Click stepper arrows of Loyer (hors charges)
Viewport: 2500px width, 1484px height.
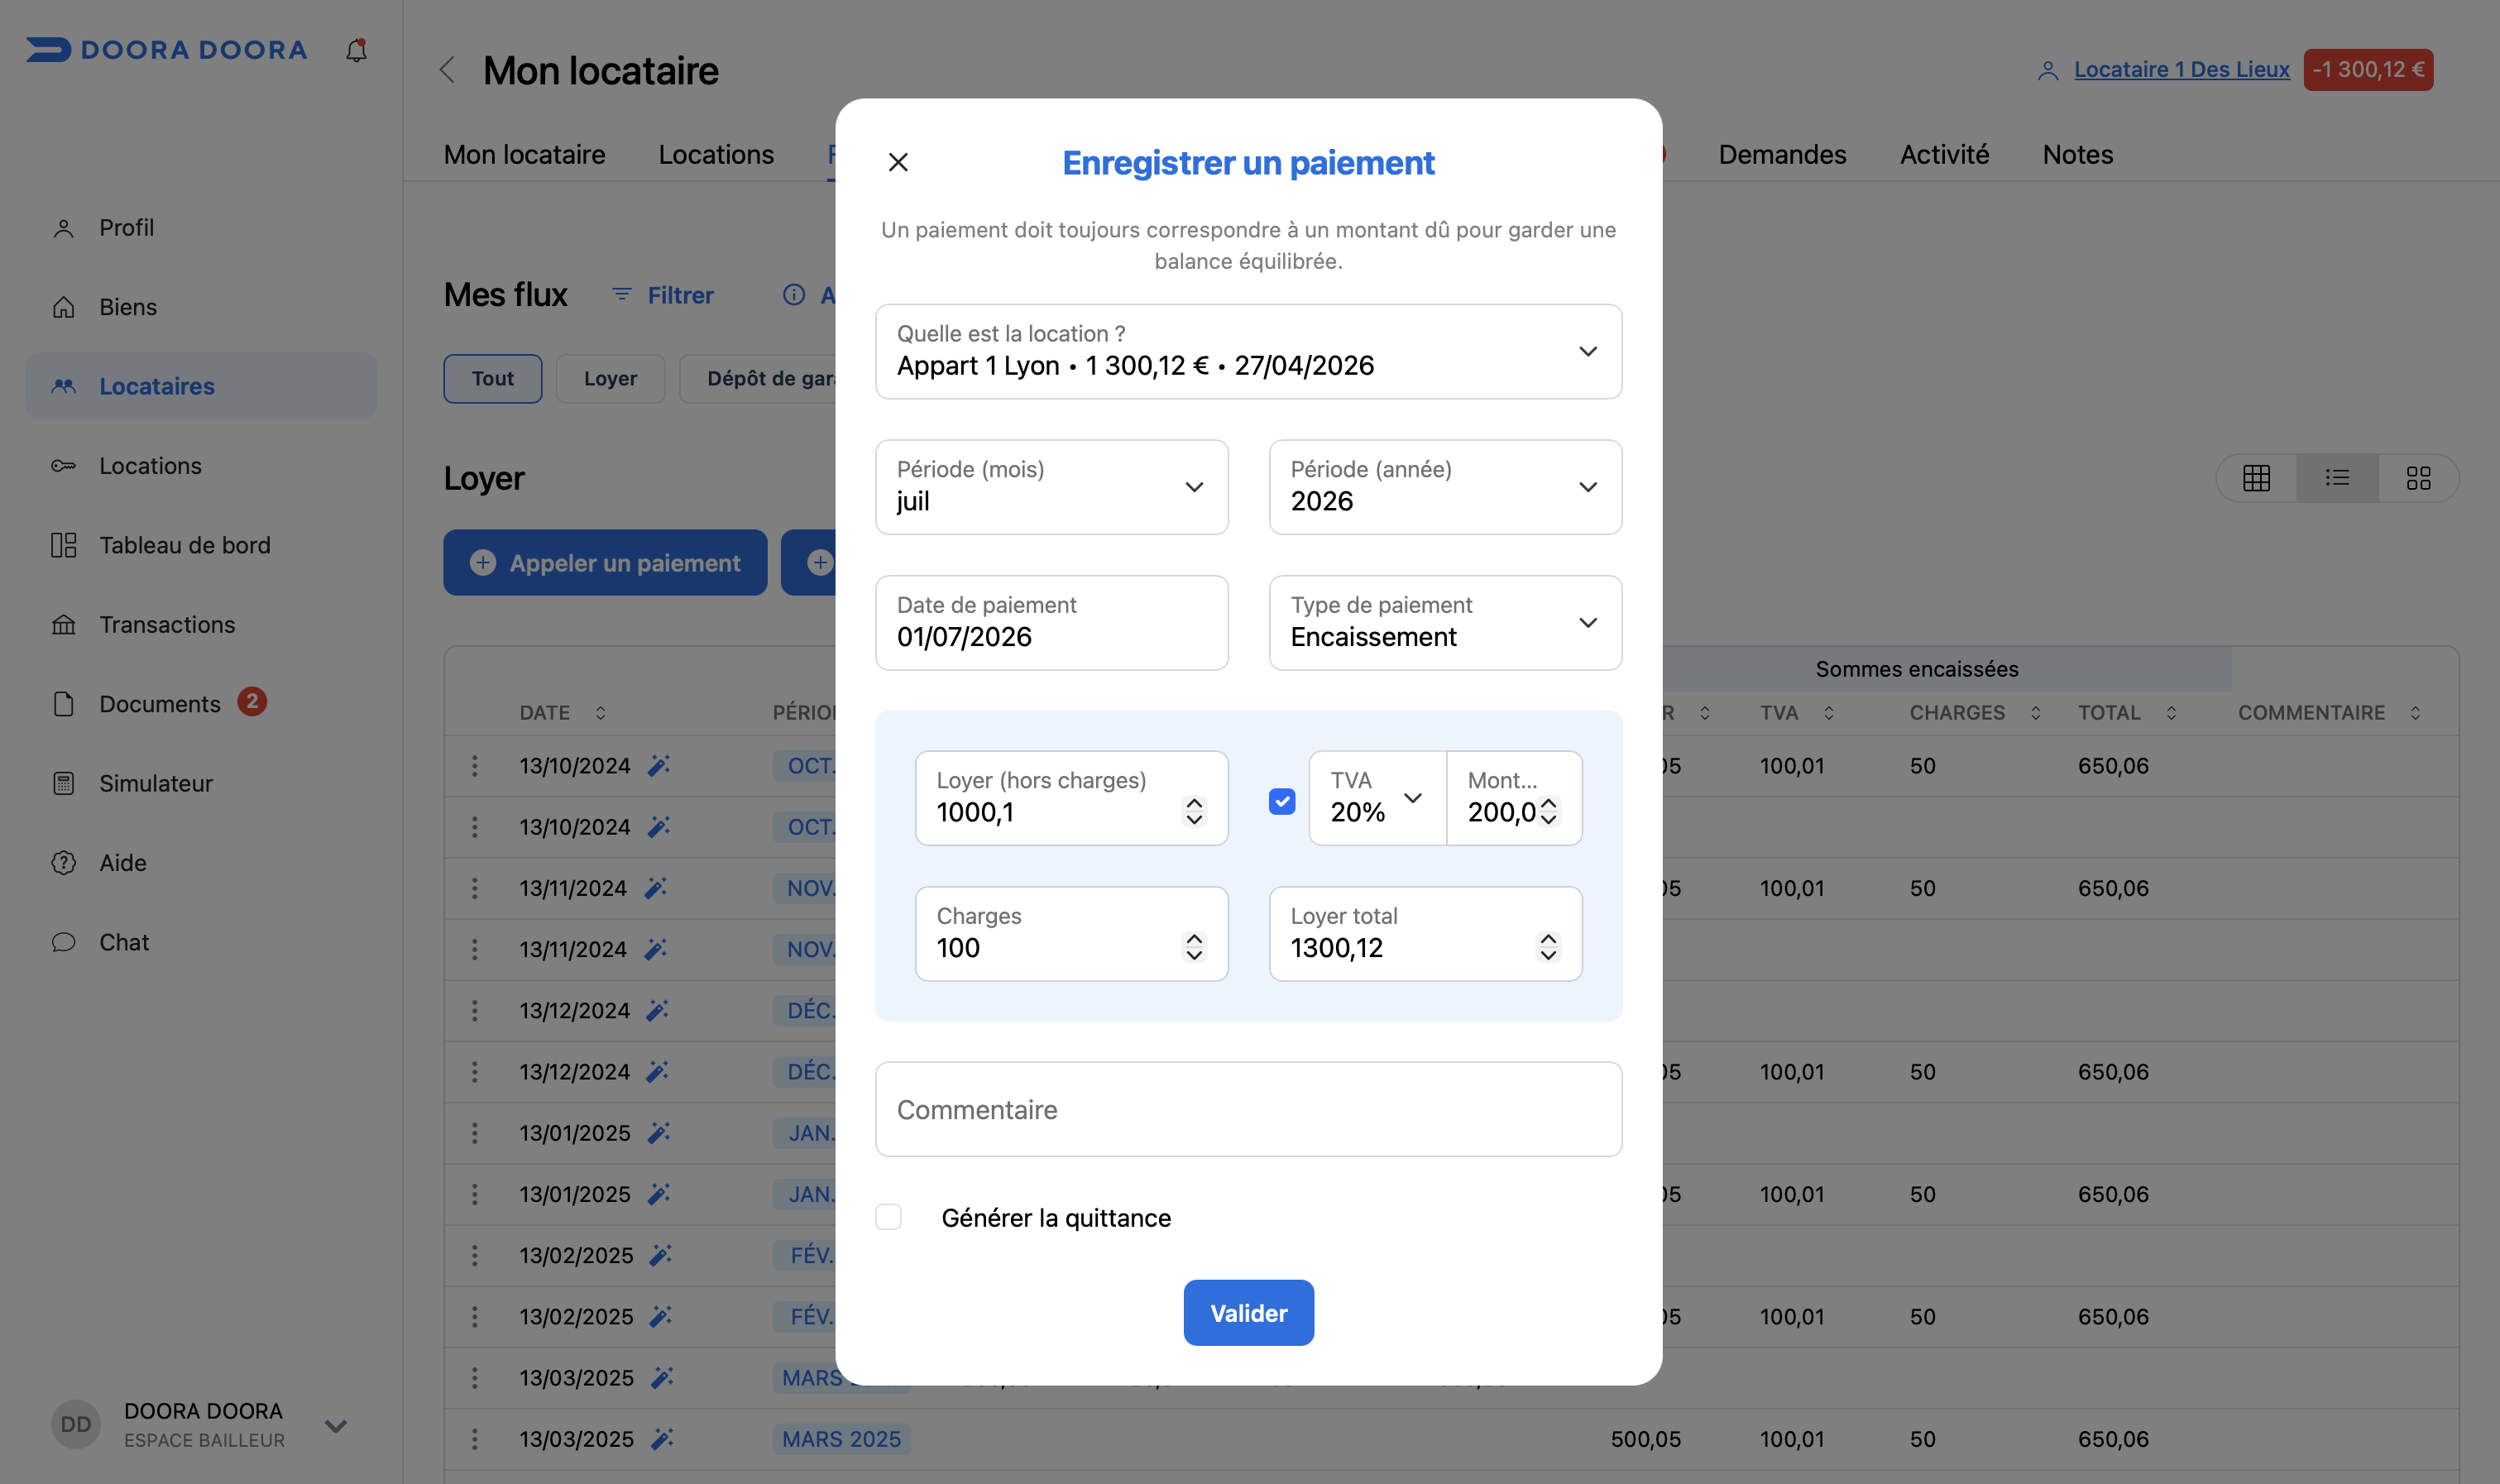pyautogui.click(x=1194, y=811)
